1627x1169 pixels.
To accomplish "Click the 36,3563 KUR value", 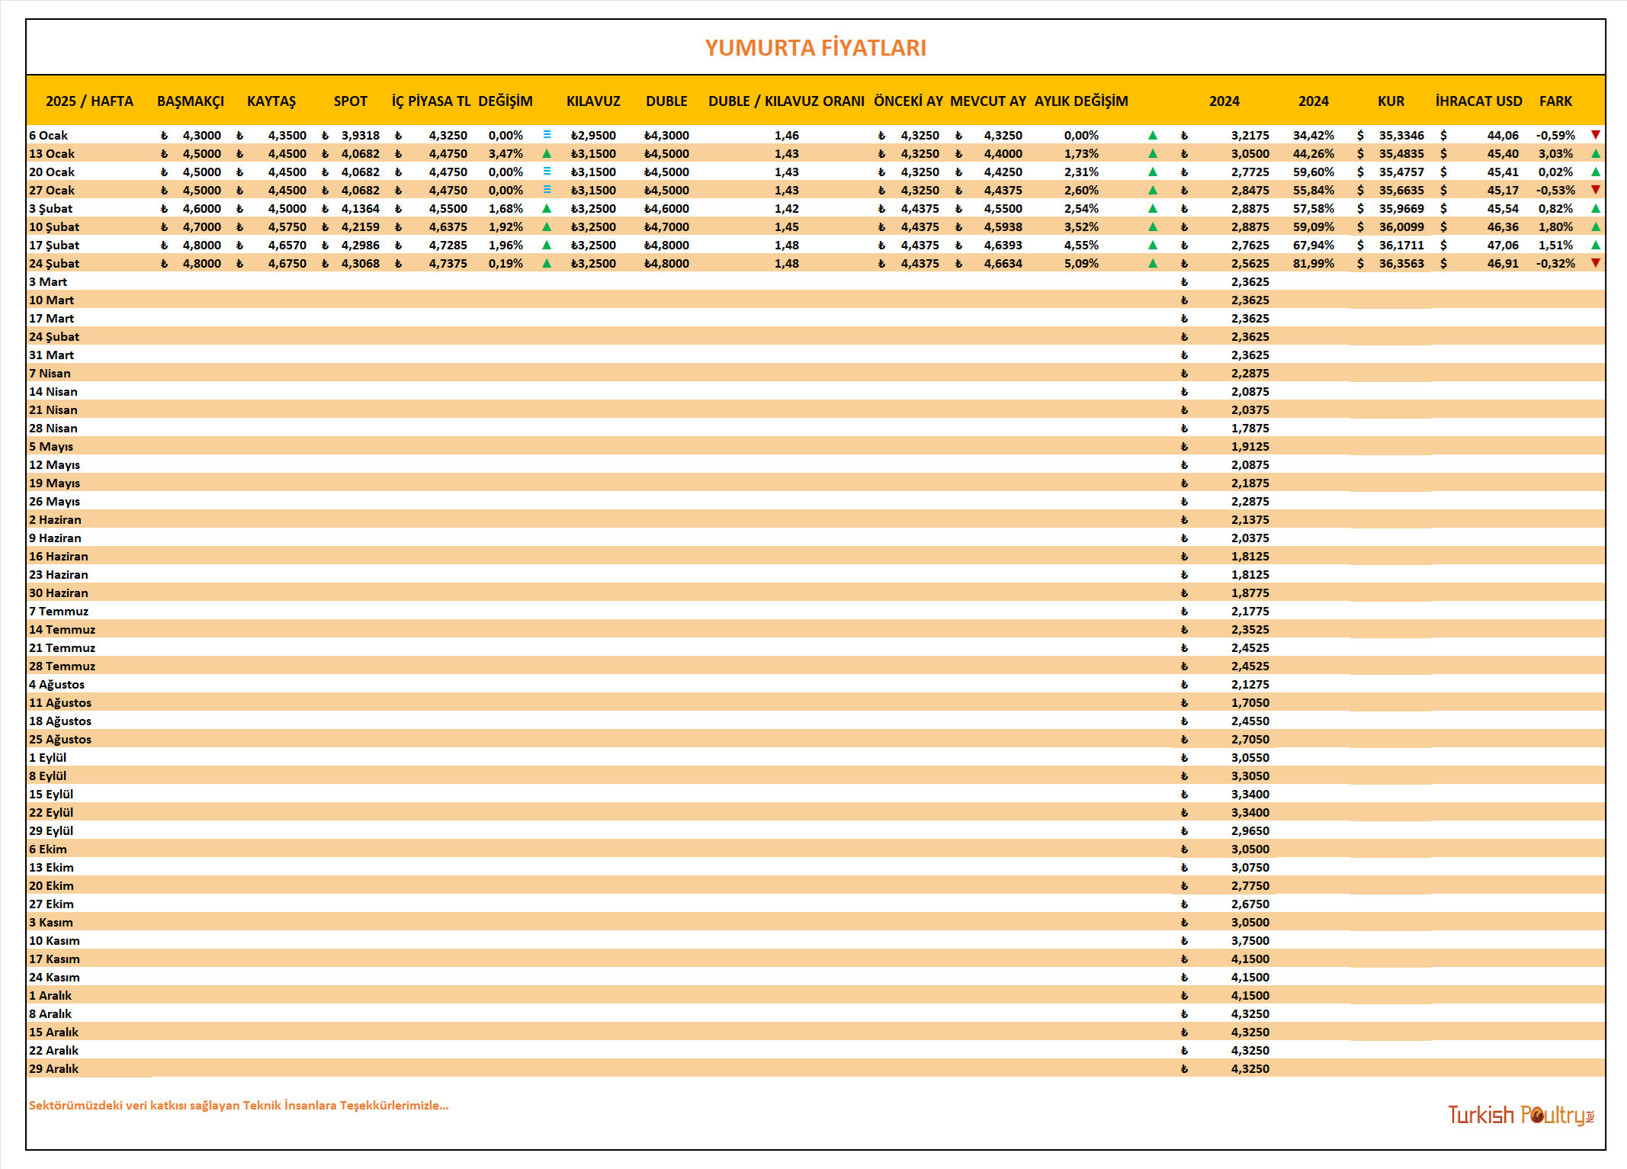I will pyautogui.click(x=1401, y=263).
